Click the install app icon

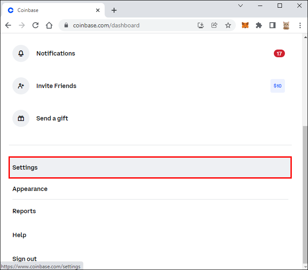pos(200,25)
